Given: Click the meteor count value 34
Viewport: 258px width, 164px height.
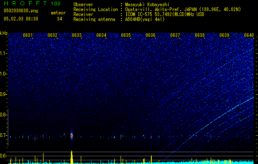Looking at the screenshot, I should (x=59, y=19).
